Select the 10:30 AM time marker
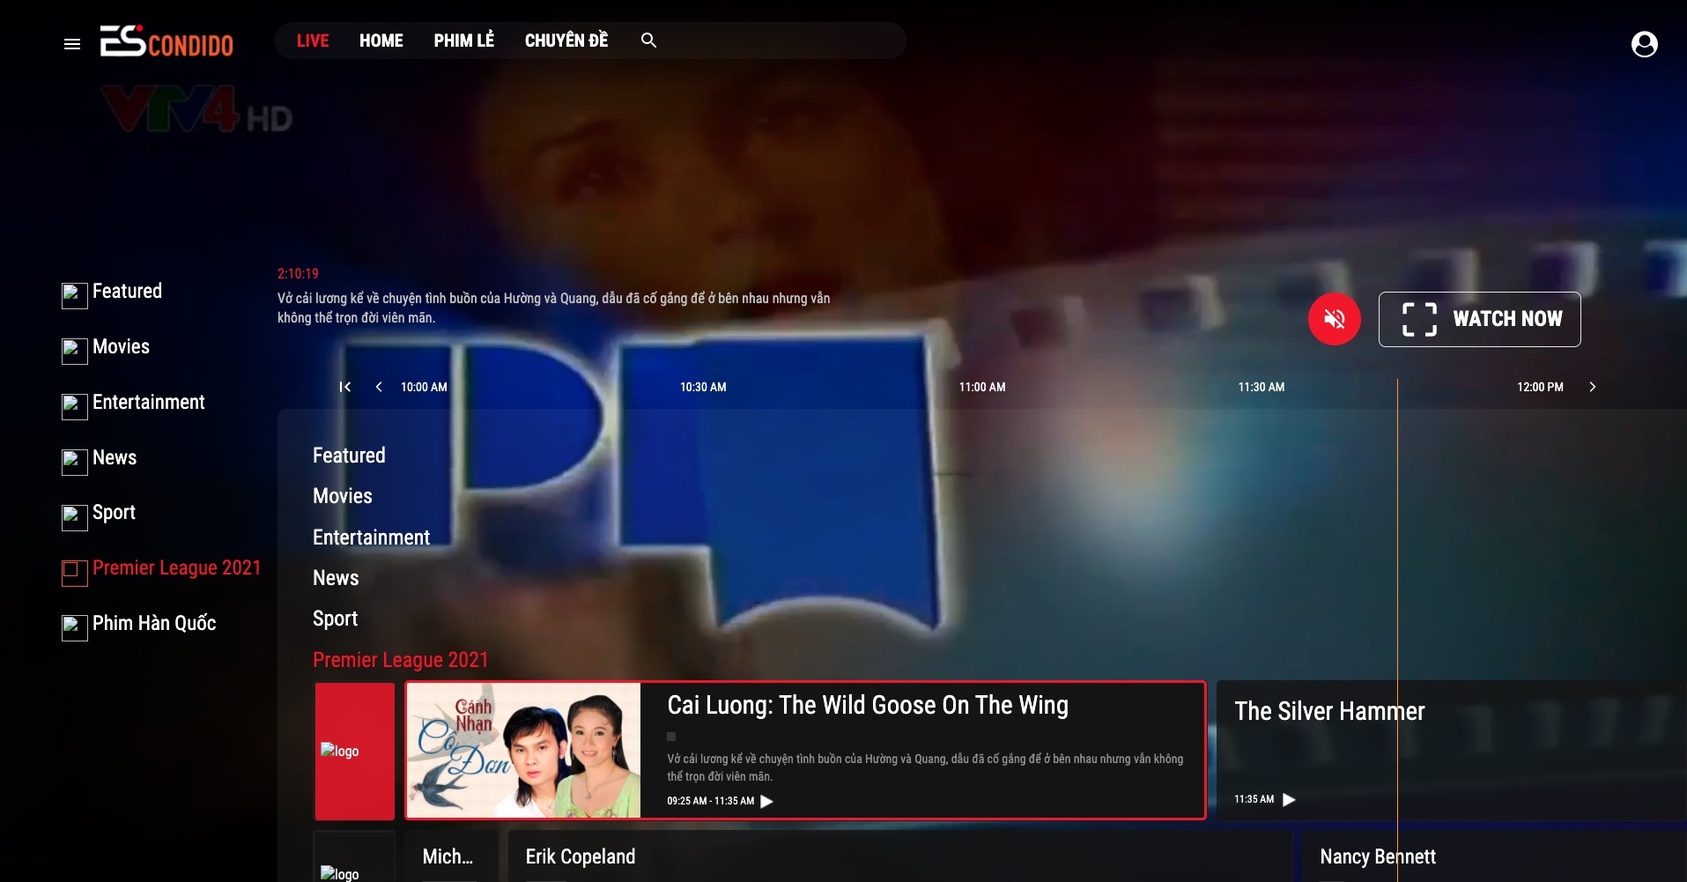The height and width of the screenshot is (882, 1687). (703, 387)
